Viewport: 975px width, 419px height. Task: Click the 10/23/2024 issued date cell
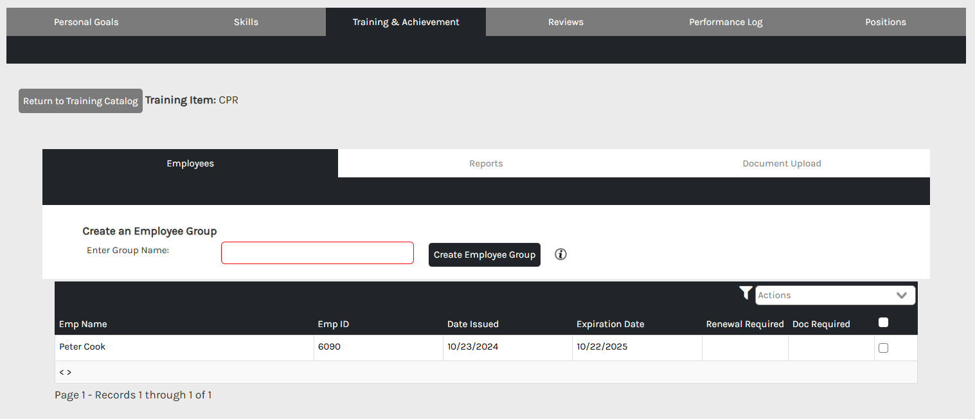click(508, 348)
